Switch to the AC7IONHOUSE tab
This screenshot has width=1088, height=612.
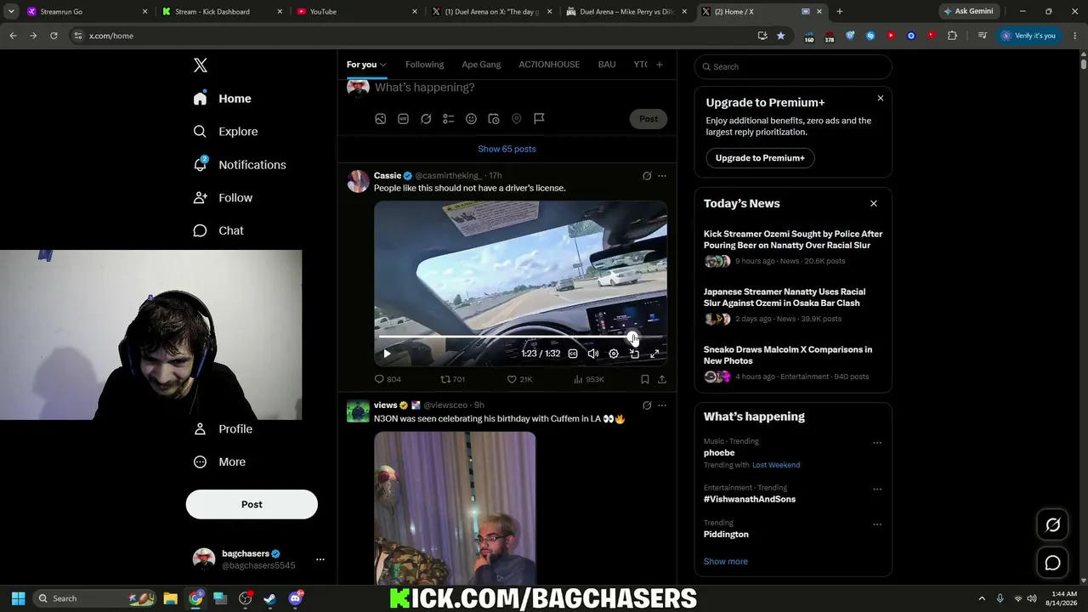coord(549,65)
